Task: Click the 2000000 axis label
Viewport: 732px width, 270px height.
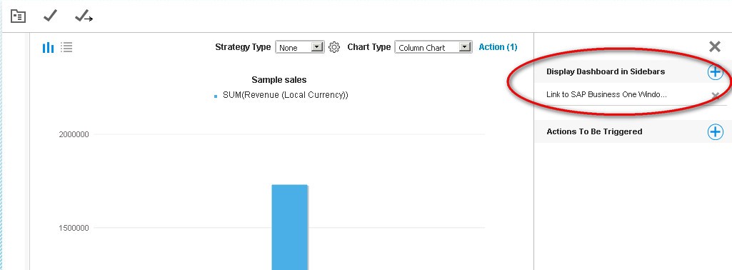Action: click(x=74, y=134)
